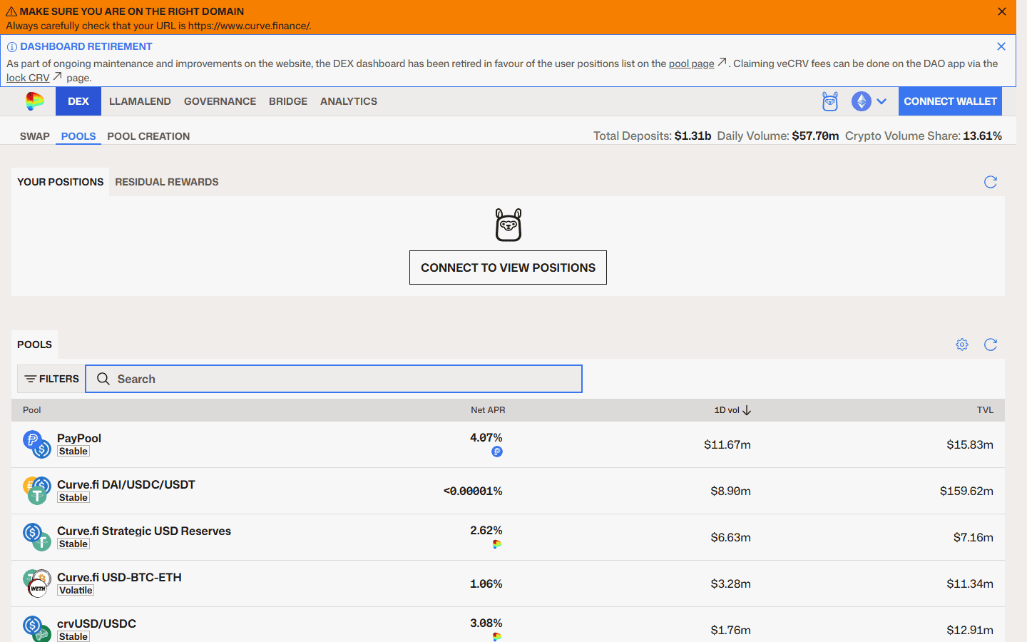
Task: Switch to the DEX section
Action: pos(78,101)
